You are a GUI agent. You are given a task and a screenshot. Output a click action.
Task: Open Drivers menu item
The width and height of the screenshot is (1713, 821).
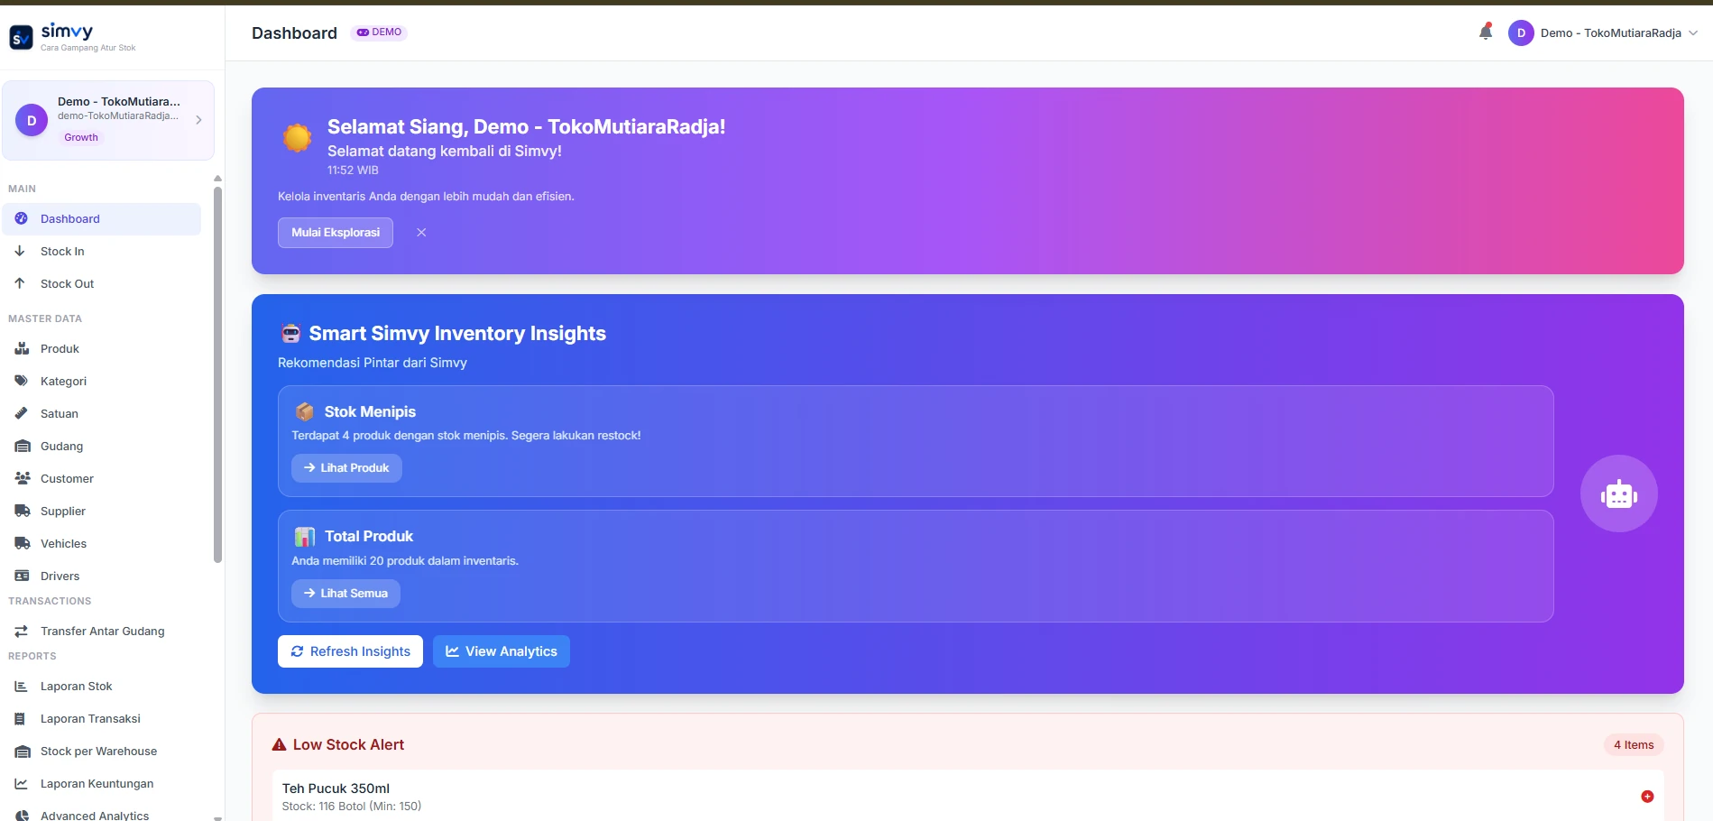point(101,577)
